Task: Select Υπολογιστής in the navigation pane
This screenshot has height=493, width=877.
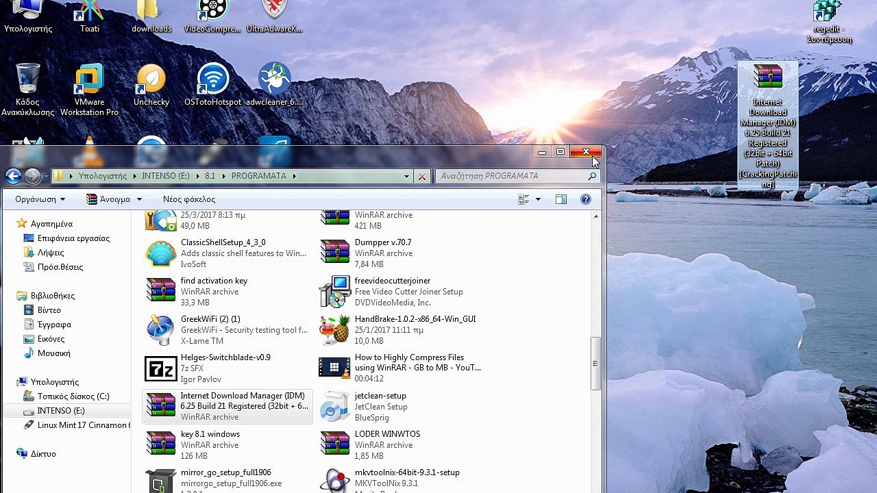Action: point(55,382)
